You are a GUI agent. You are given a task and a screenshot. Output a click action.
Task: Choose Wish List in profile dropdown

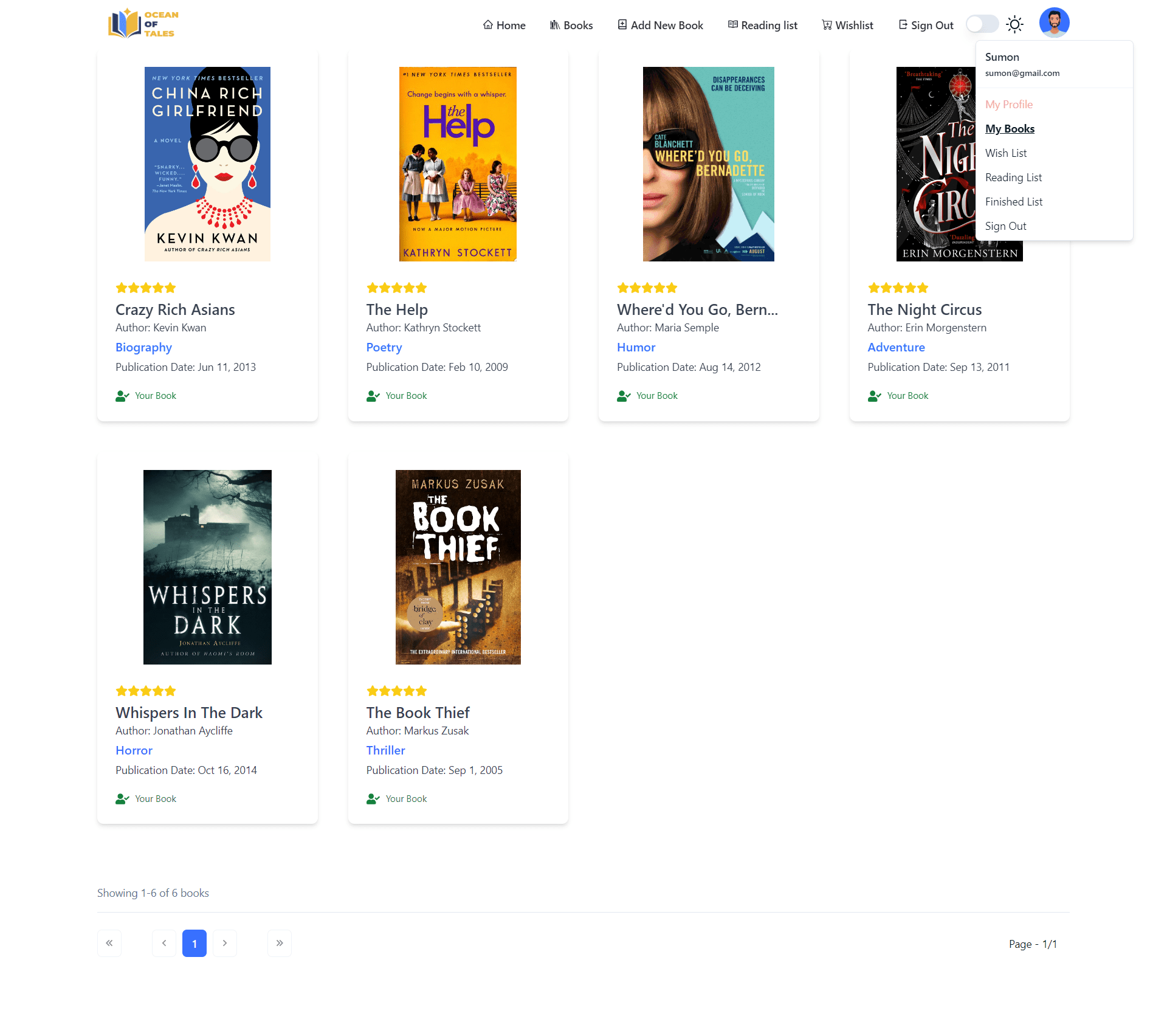tap(1005, 153)
